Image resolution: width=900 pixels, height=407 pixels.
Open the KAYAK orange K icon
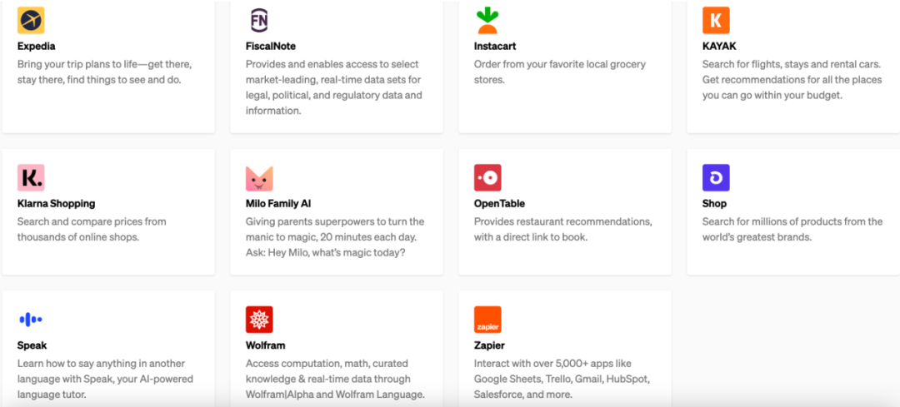pyautogui.click(x=716, y=20)
